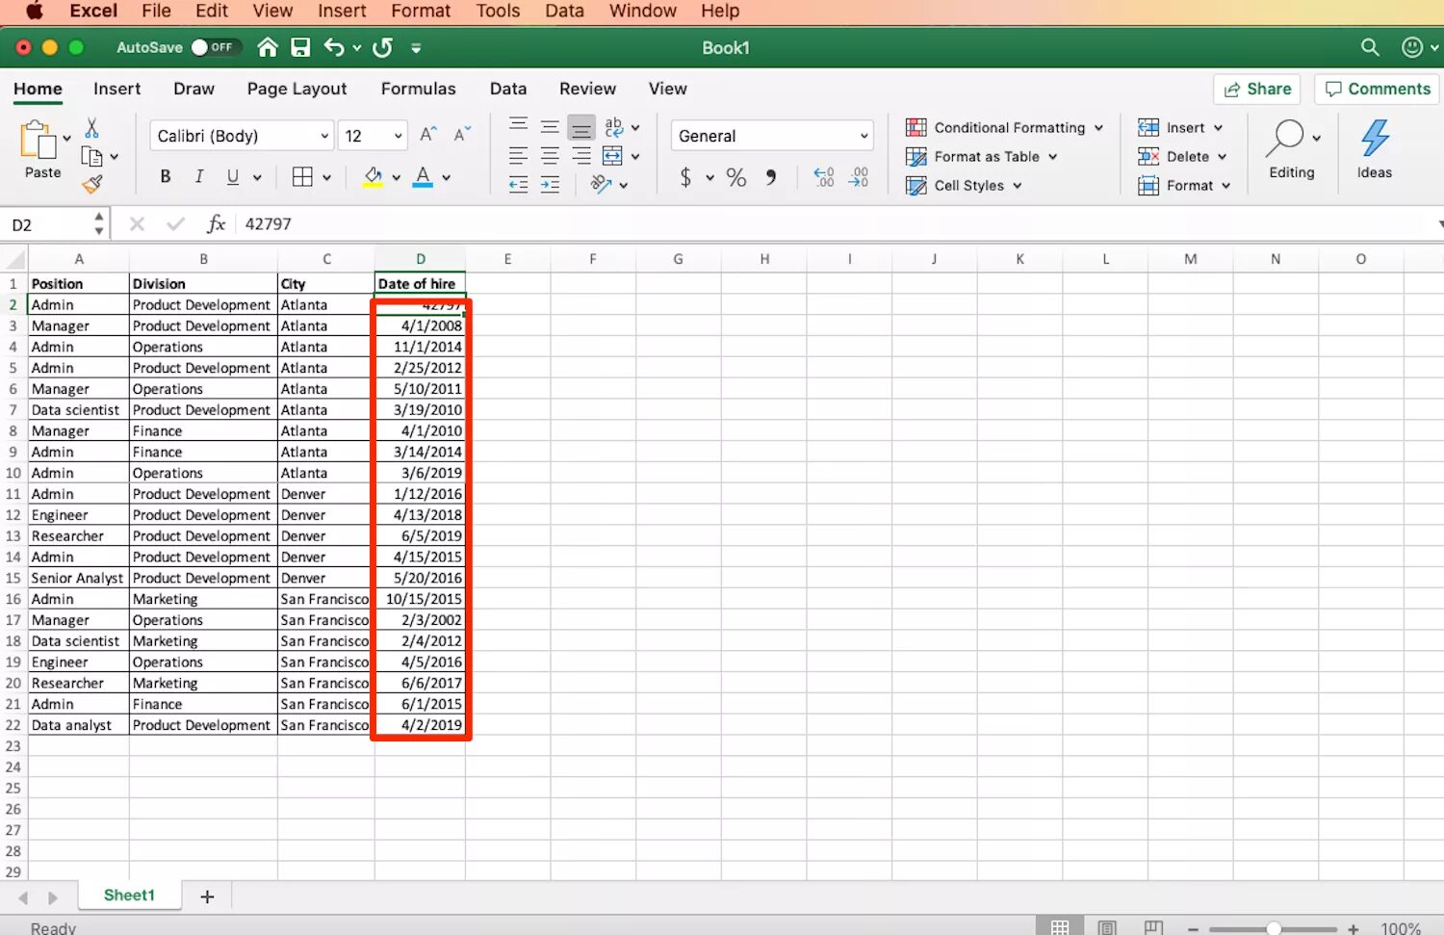Align cell contents to the top
Screen dimensions: 1444x935
[x=518, y=126]
